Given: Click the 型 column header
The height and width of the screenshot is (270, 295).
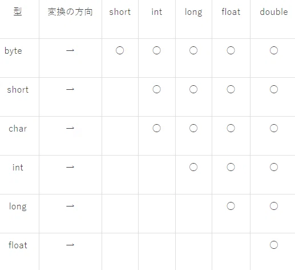Looking at the screenshot, I should coord(18,11).
